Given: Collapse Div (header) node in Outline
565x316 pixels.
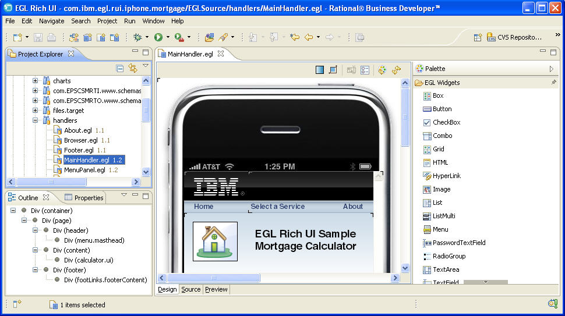Looking at the screenshot, I should [36, 230].
